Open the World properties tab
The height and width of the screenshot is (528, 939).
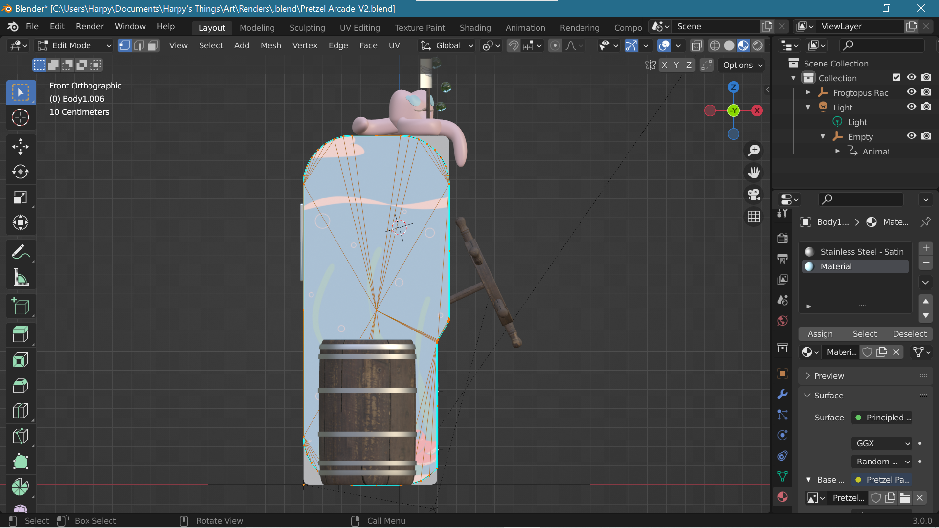click(782, 321)
